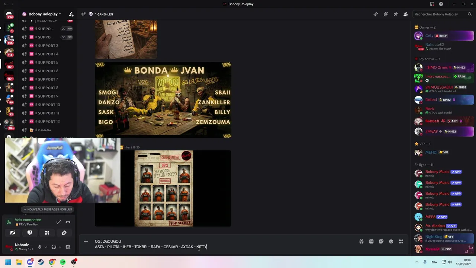476x268 pixels.
Task: Open the gift icon in message box
Action: (x=361, y=242)
